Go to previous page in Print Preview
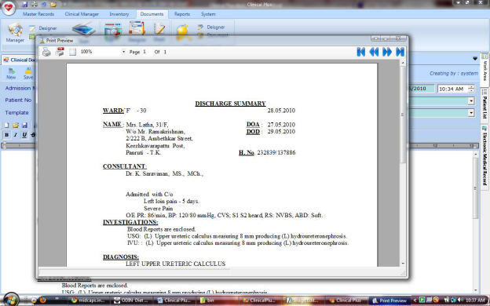This screenshot has height=306, width=490. point(374,52)
